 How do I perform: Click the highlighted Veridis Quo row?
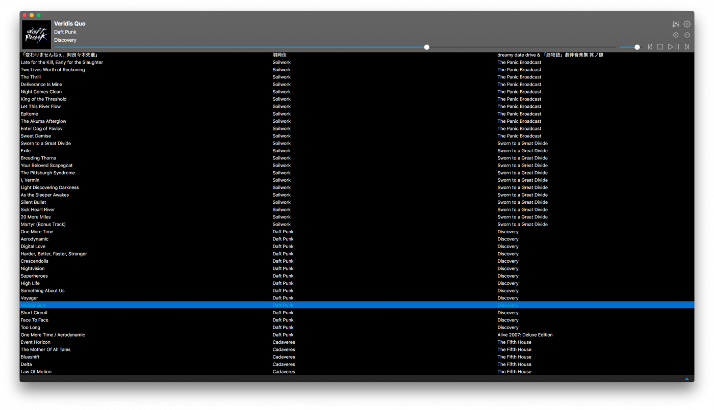(357, 305)
